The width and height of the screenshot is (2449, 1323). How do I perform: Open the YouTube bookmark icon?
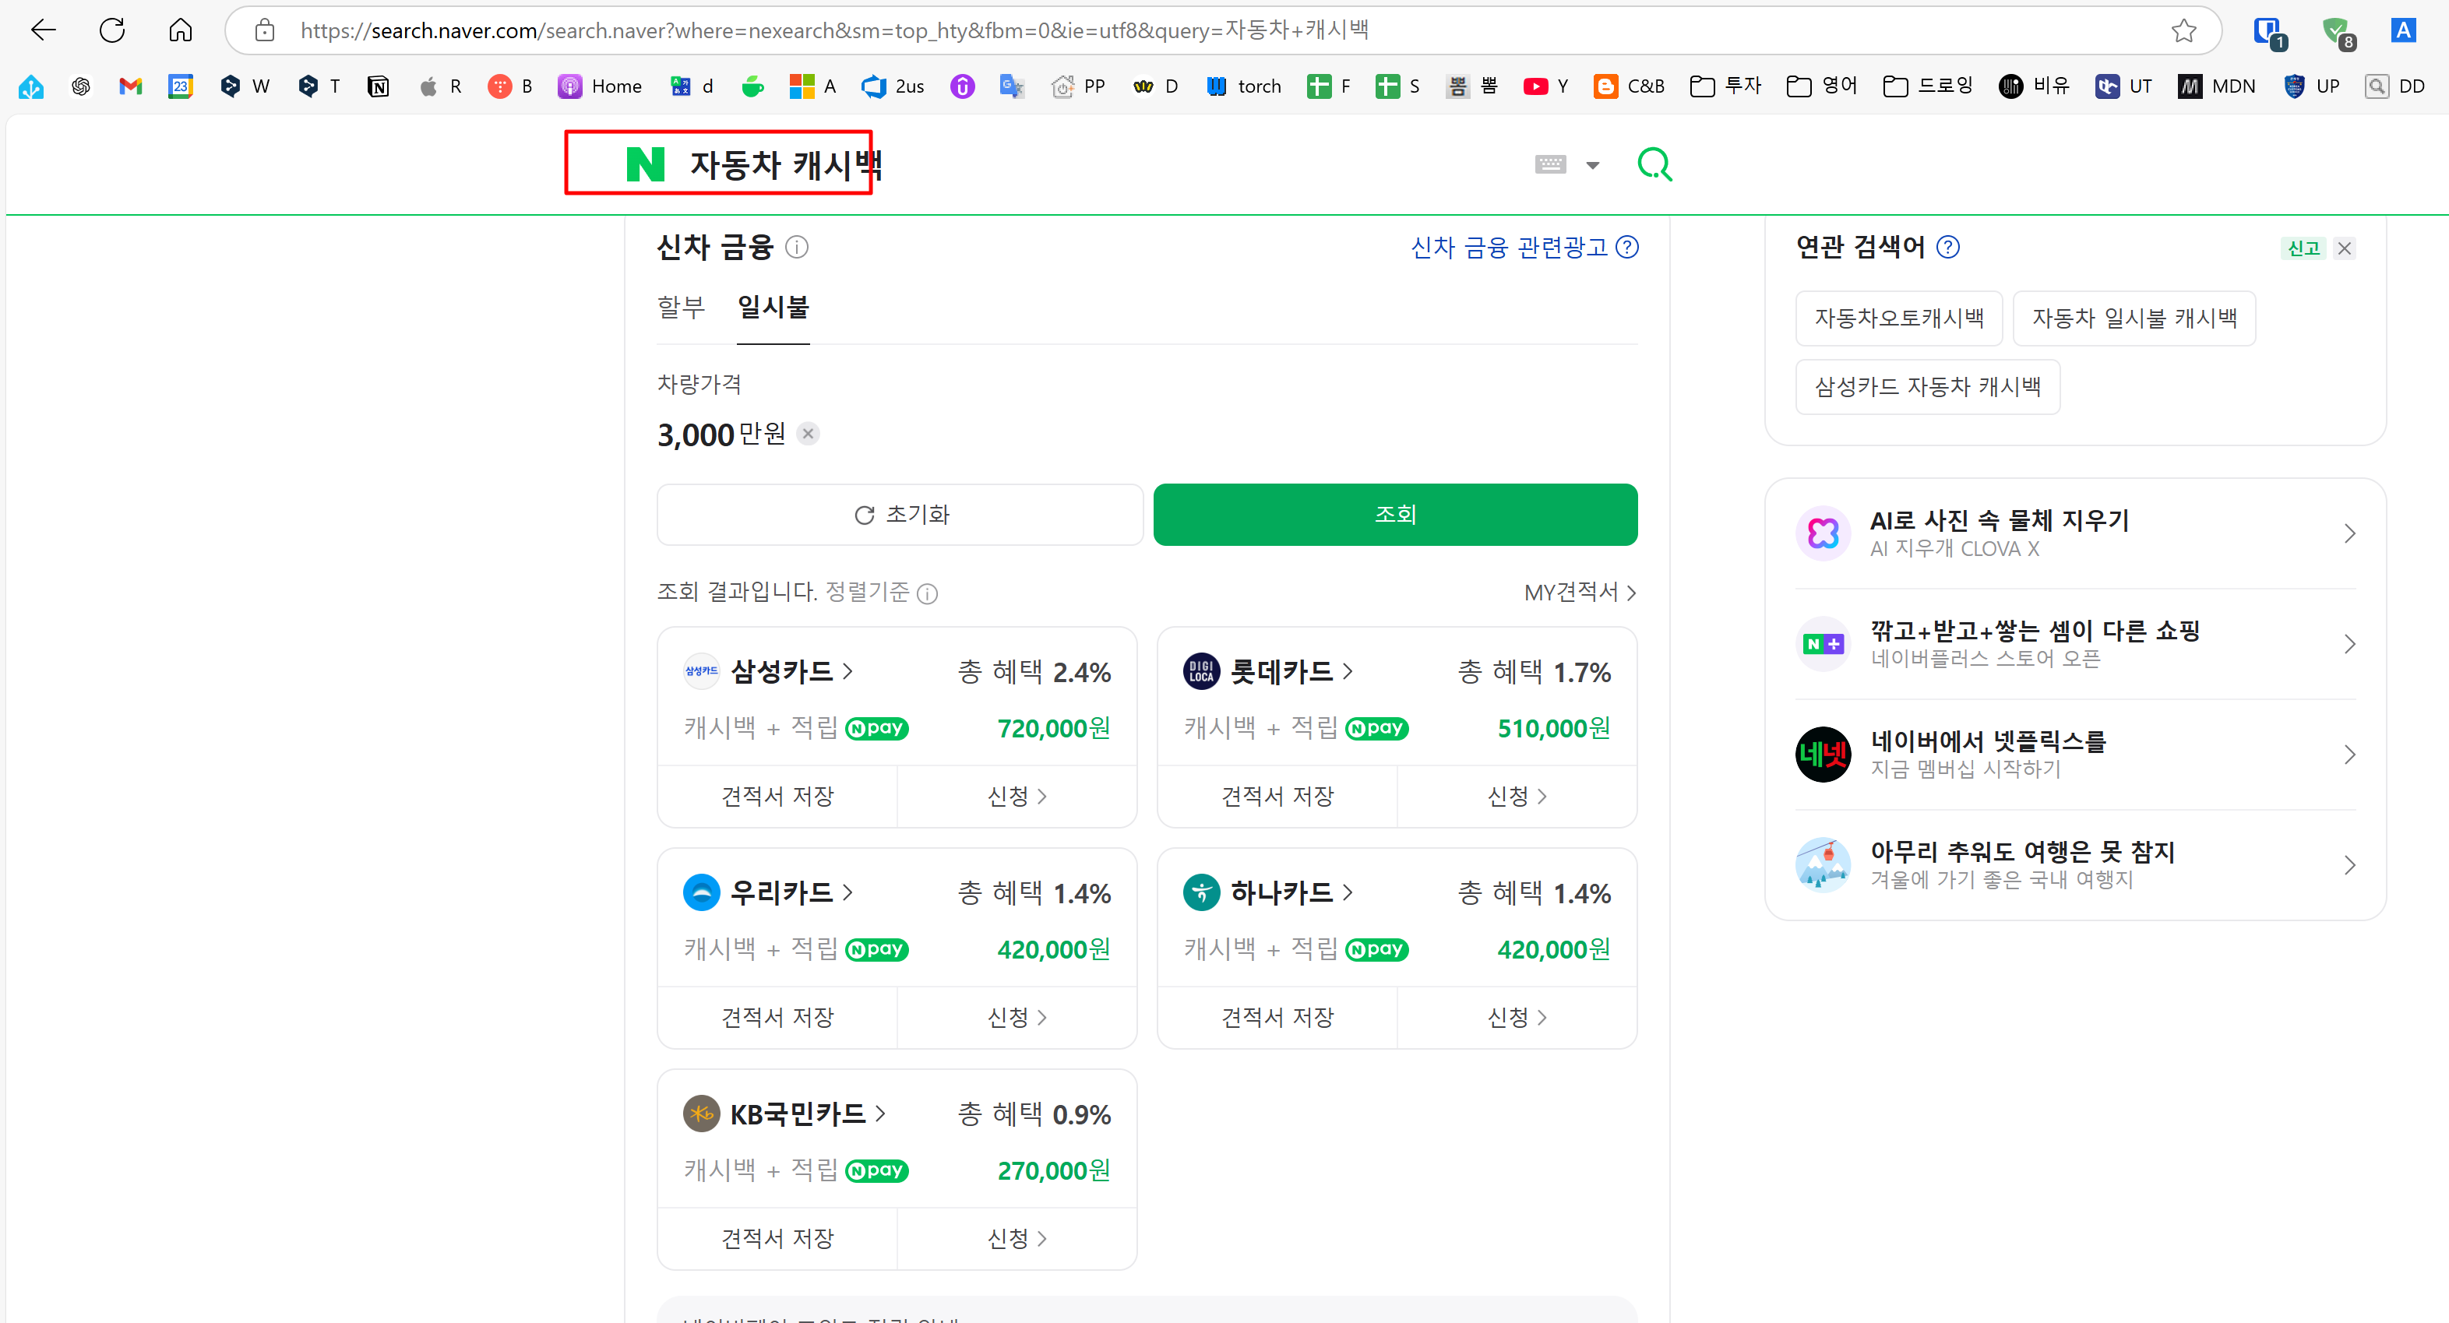point(1535,86)
